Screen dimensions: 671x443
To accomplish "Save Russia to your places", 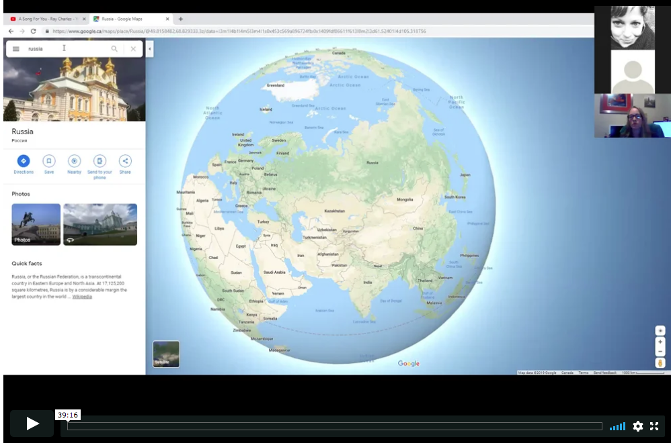I will (x=49, y=164).
